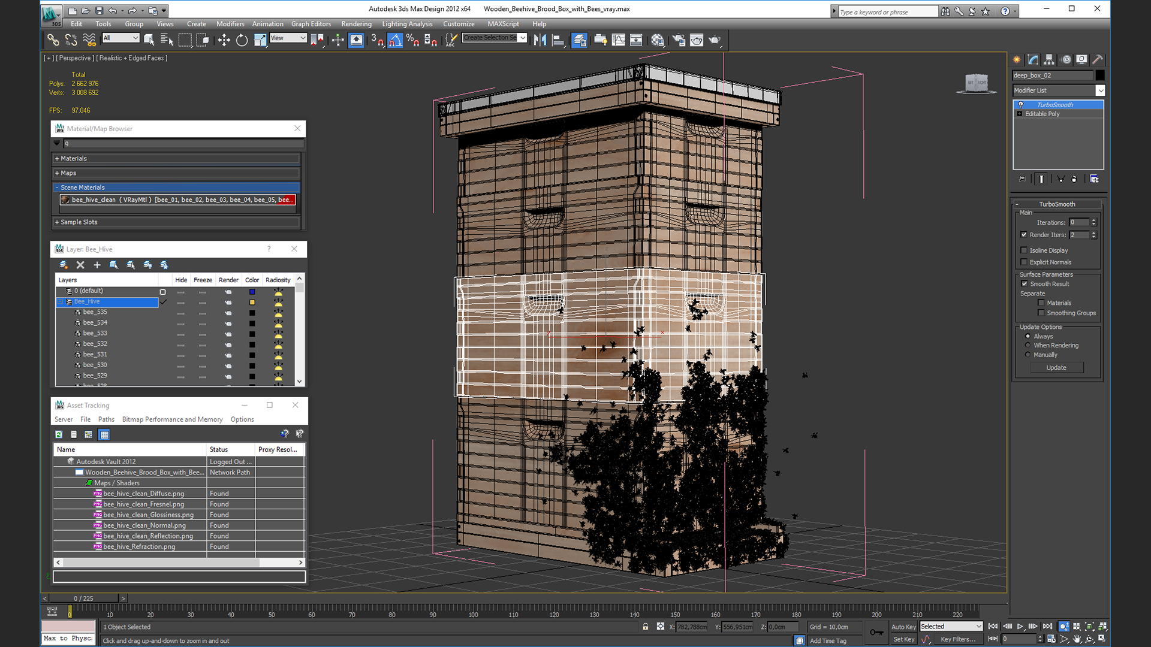Open Select by Name tool
1151x647 pixels.
[167, 40]
